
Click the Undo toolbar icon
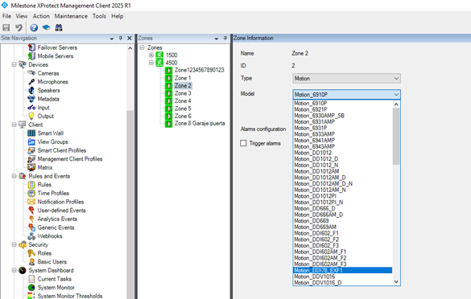[19, 27]
